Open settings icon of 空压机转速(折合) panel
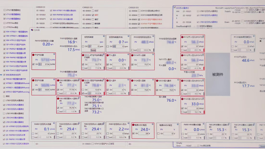Screen dimensions: 265x149 point(128,36)
